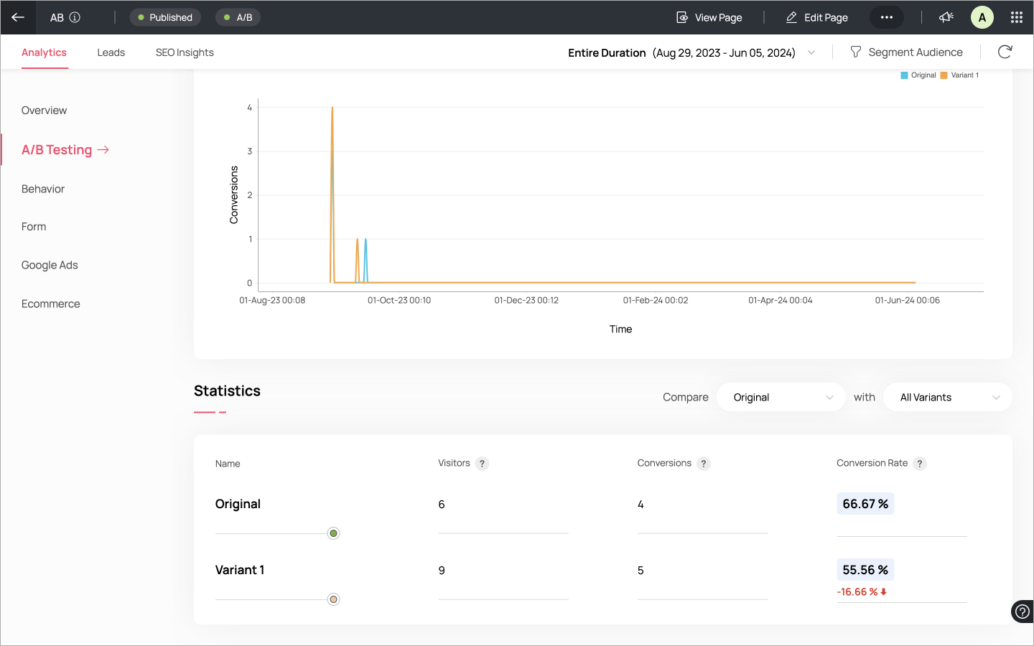Open the AB page info icon
Viewport: 1034px width, 646px height.
click(75, 17)
